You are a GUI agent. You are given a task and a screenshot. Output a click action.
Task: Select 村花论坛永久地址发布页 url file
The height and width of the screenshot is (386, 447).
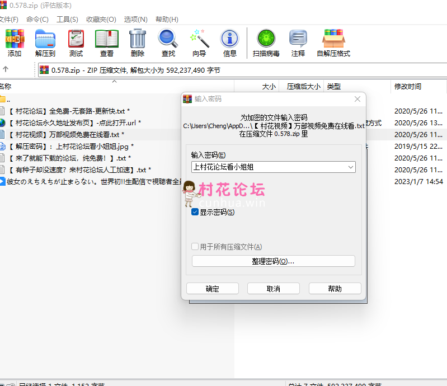point(75,123)
